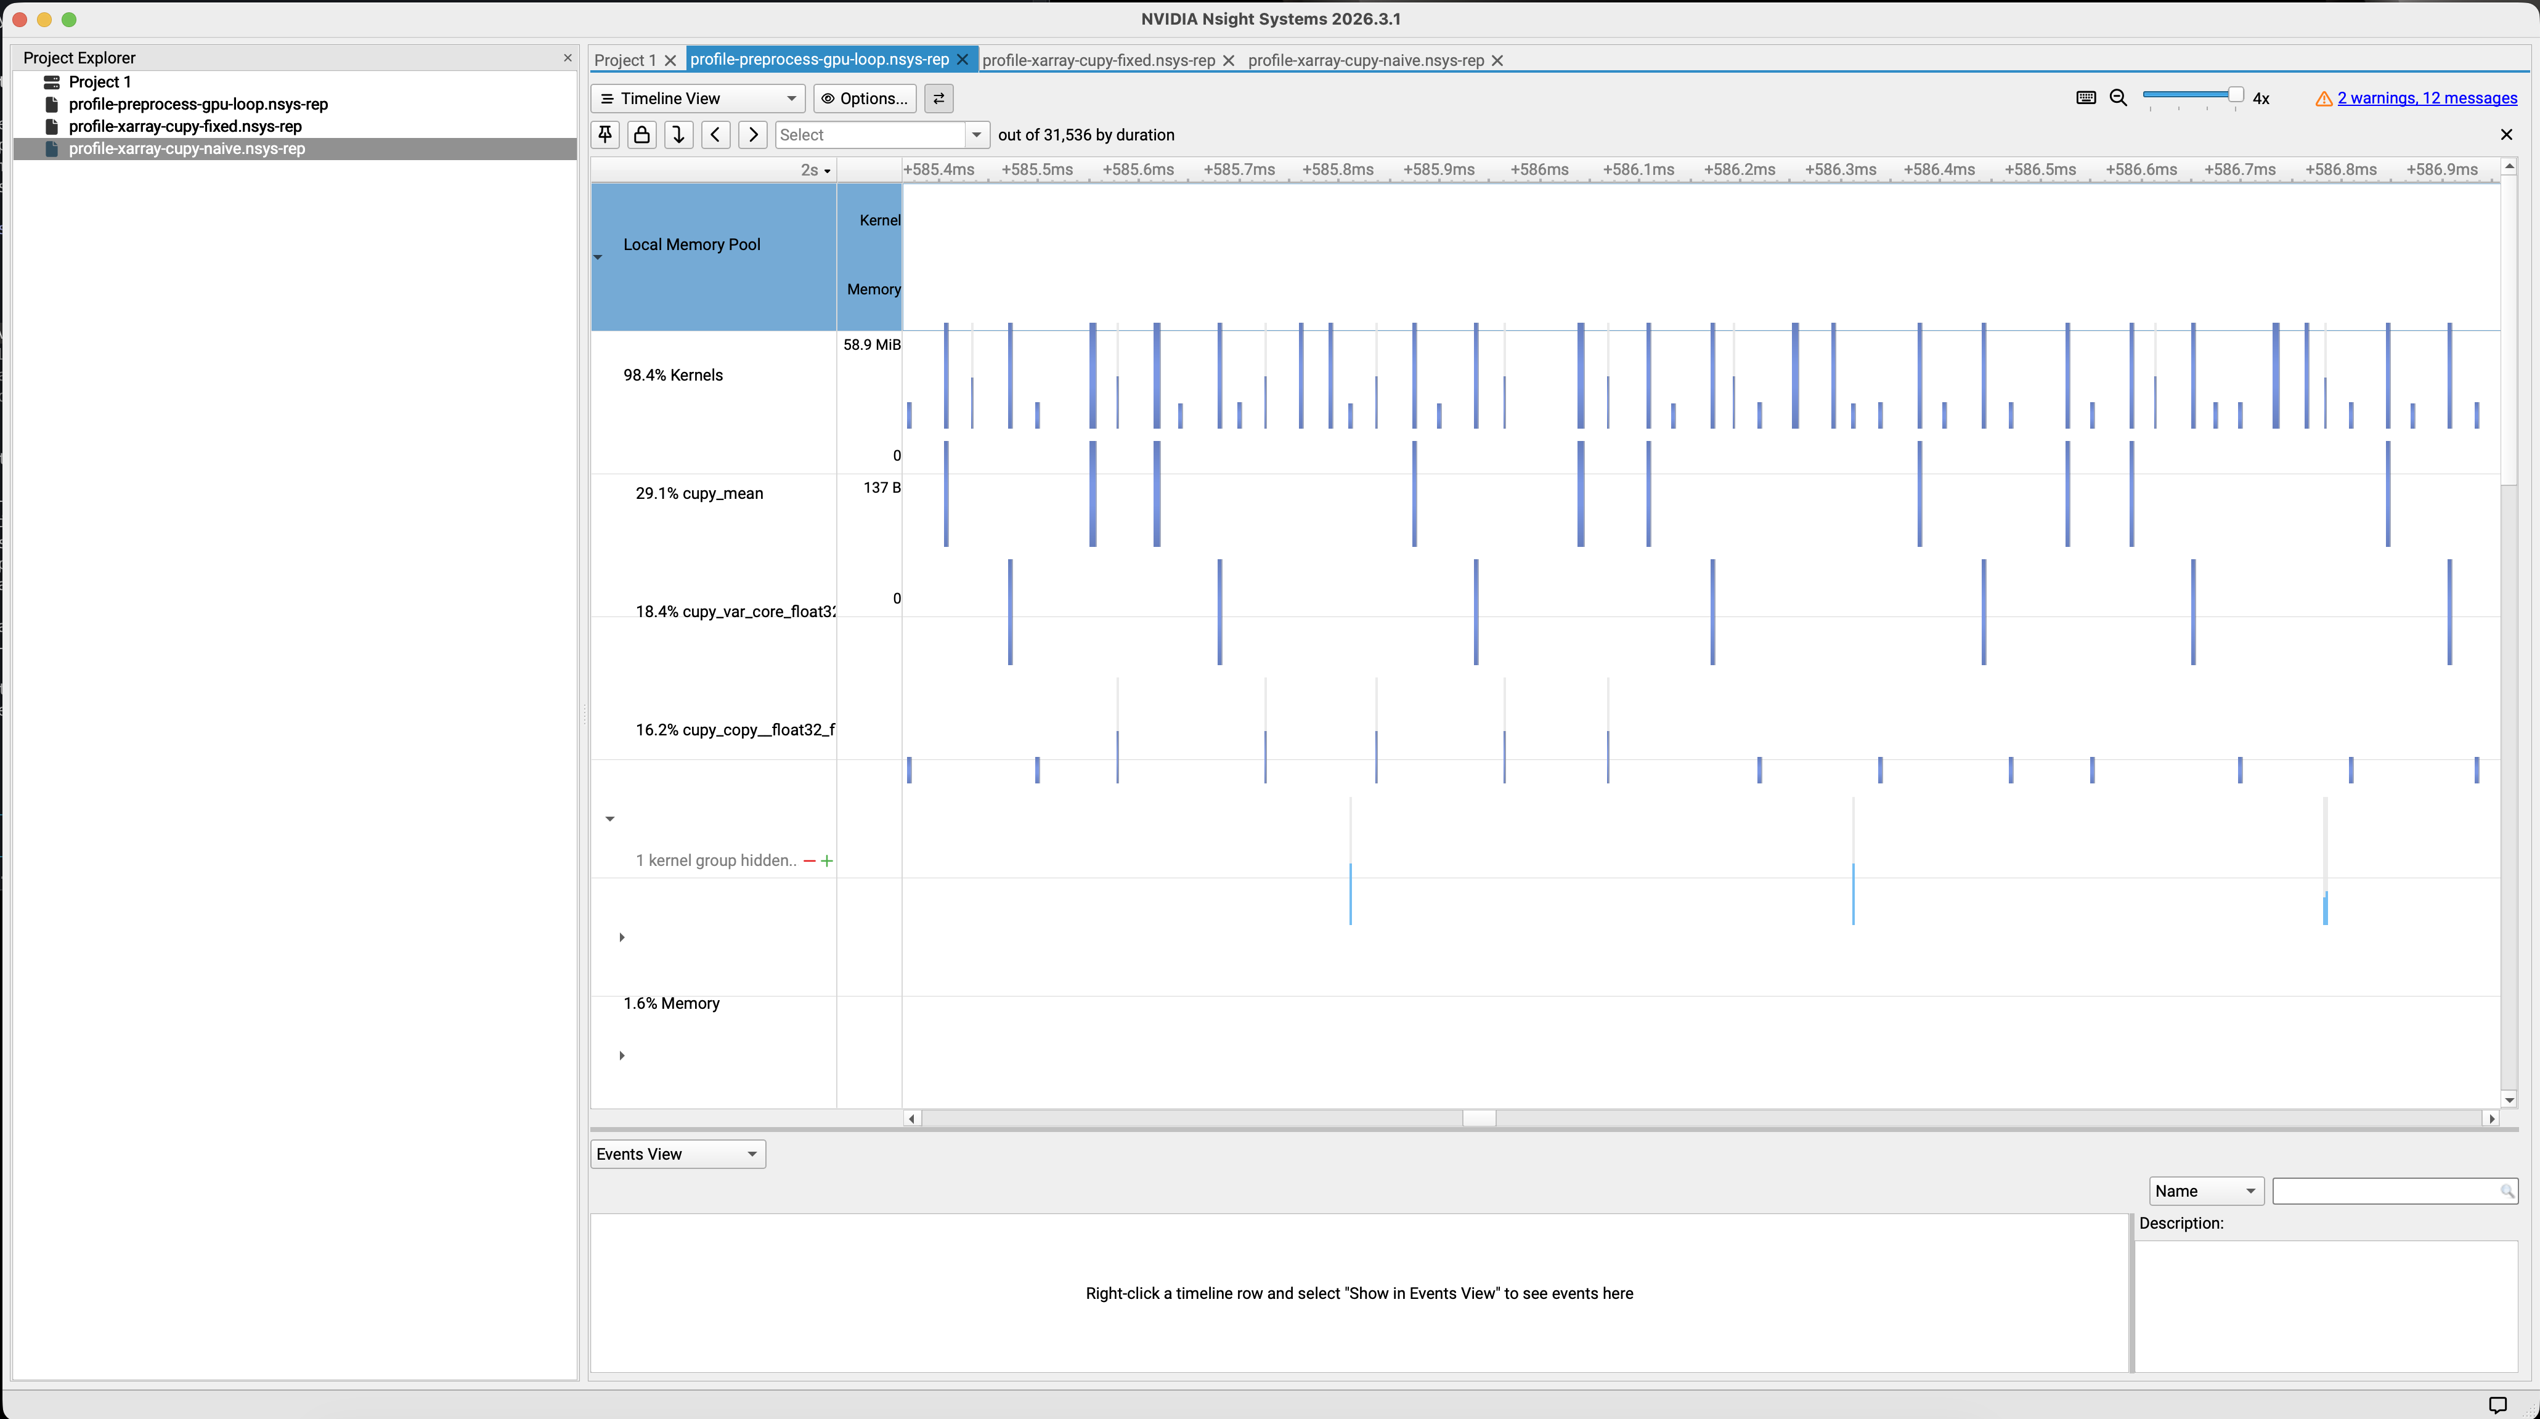The image size is (2540, 1419).
Task: Open the keyboard shortcuts icon
Action: [x=2085, y=97]
